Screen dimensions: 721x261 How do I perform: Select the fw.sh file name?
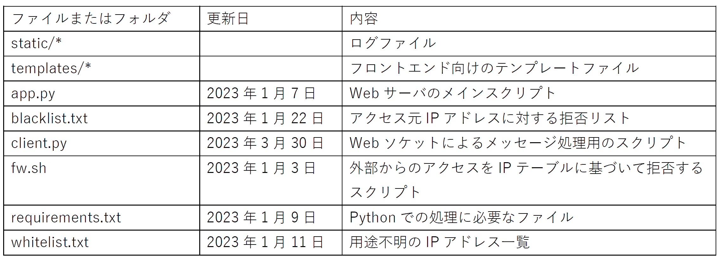click(29, 168)
